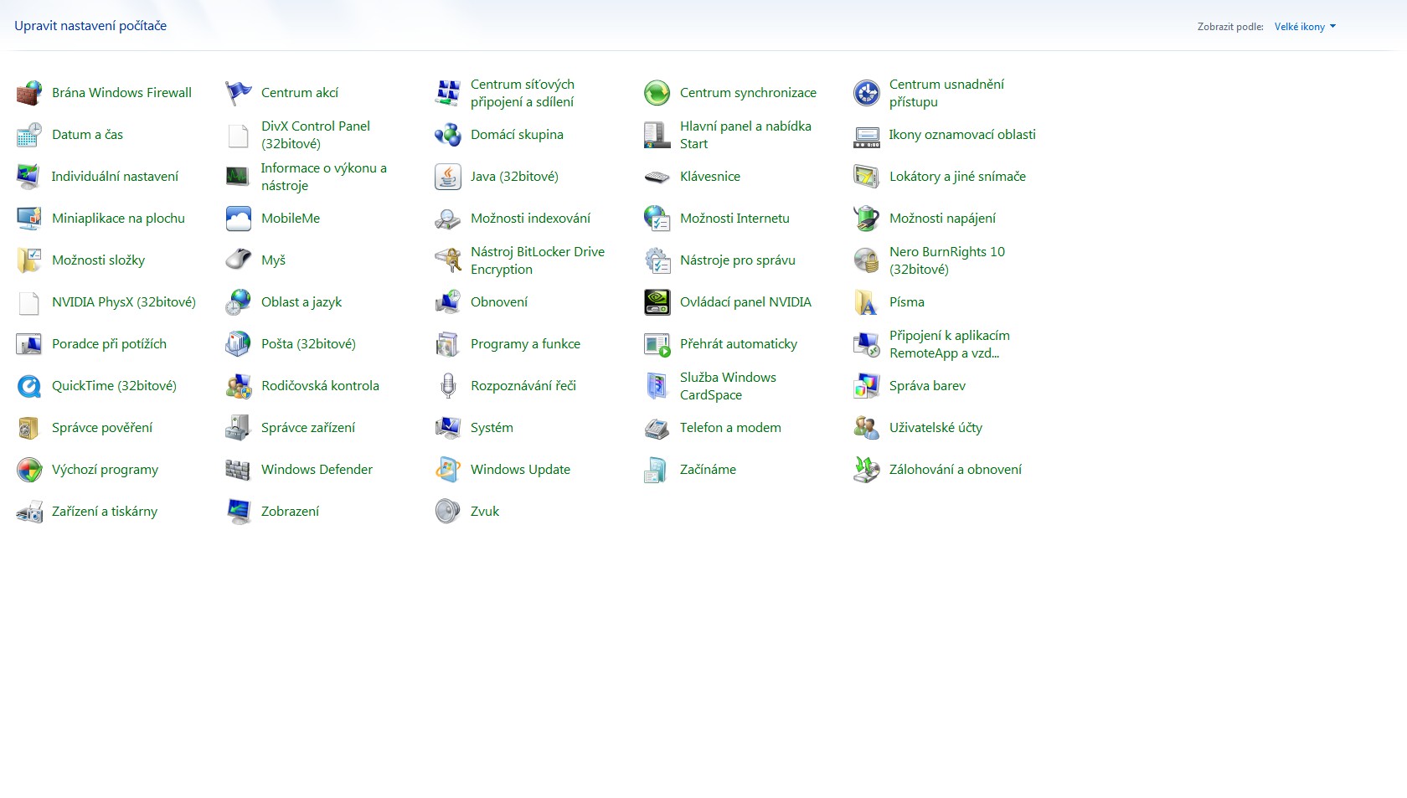The image size is (1407, 798).
Task: Click the Rozpoznávání řeči microphone icon
Action: (448, 386)
